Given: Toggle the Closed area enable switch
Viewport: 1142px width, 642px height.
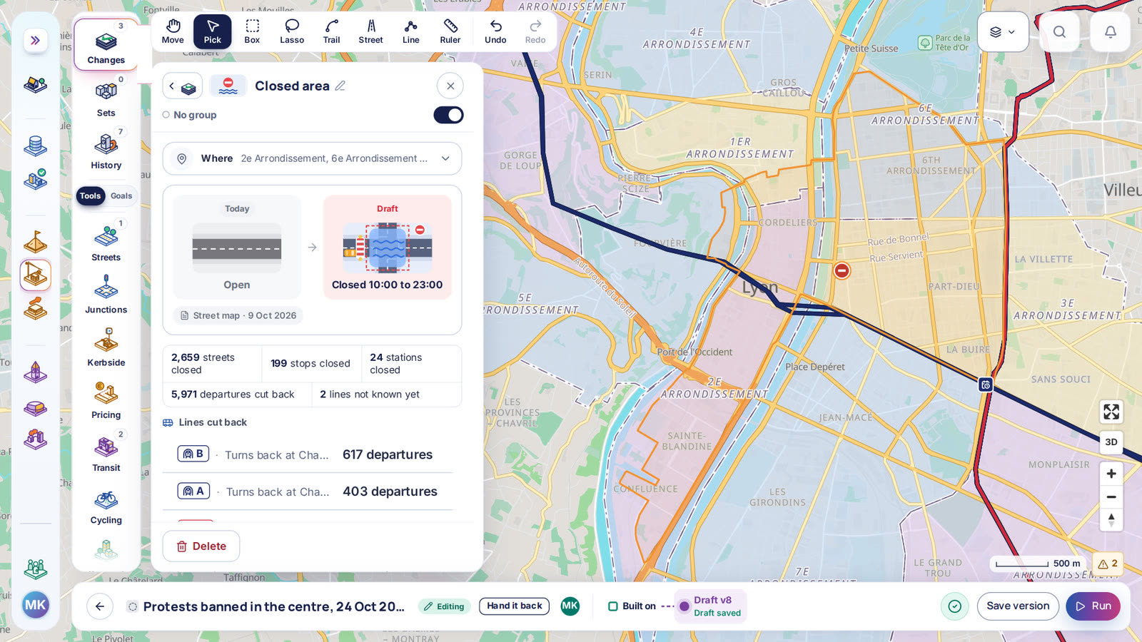Looking at the screenshot, I should click(x=448, y=115).
